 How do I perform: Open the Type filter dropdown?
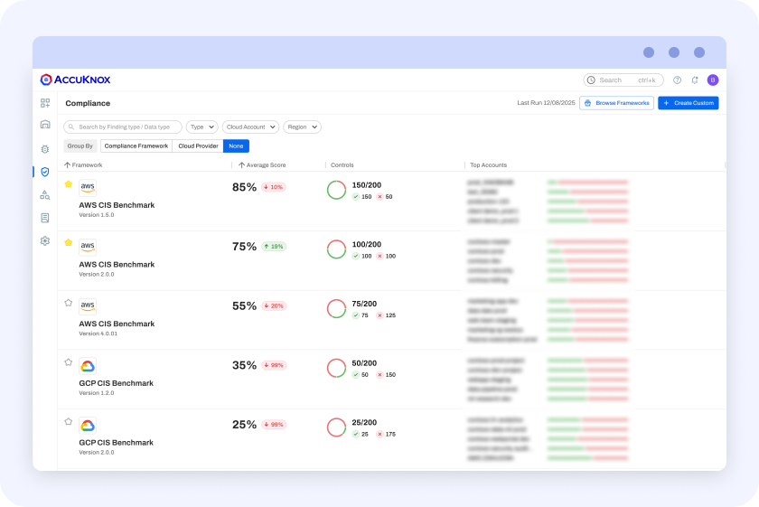click(201, 127)
